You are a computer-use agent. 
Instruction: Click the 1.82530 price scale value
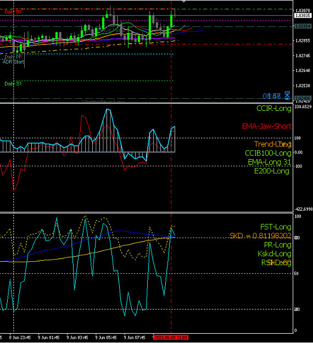tap(303, 86)
